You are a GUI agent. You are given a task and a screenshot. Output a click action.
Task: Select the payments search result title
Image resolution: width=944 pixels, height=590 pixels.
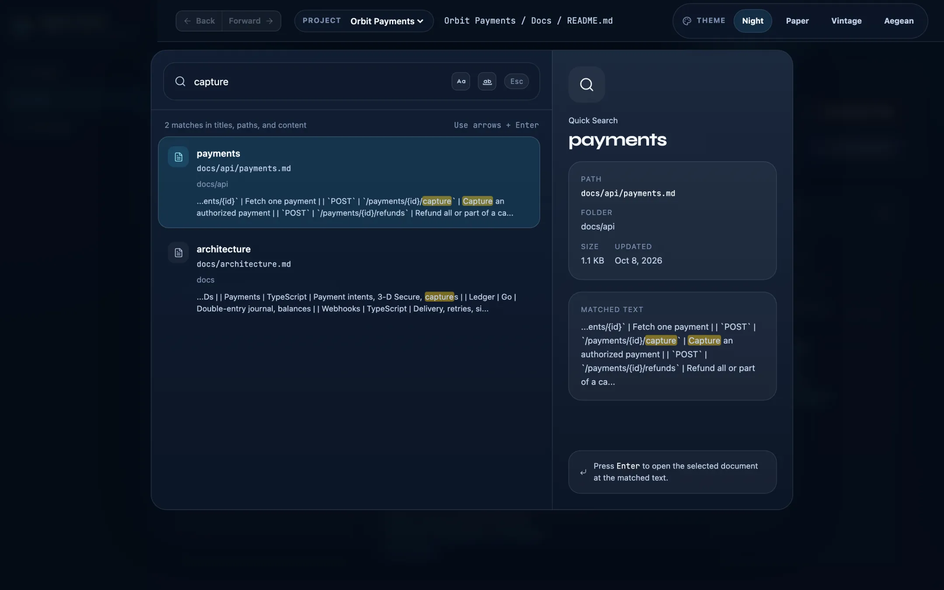coord(218,153)
